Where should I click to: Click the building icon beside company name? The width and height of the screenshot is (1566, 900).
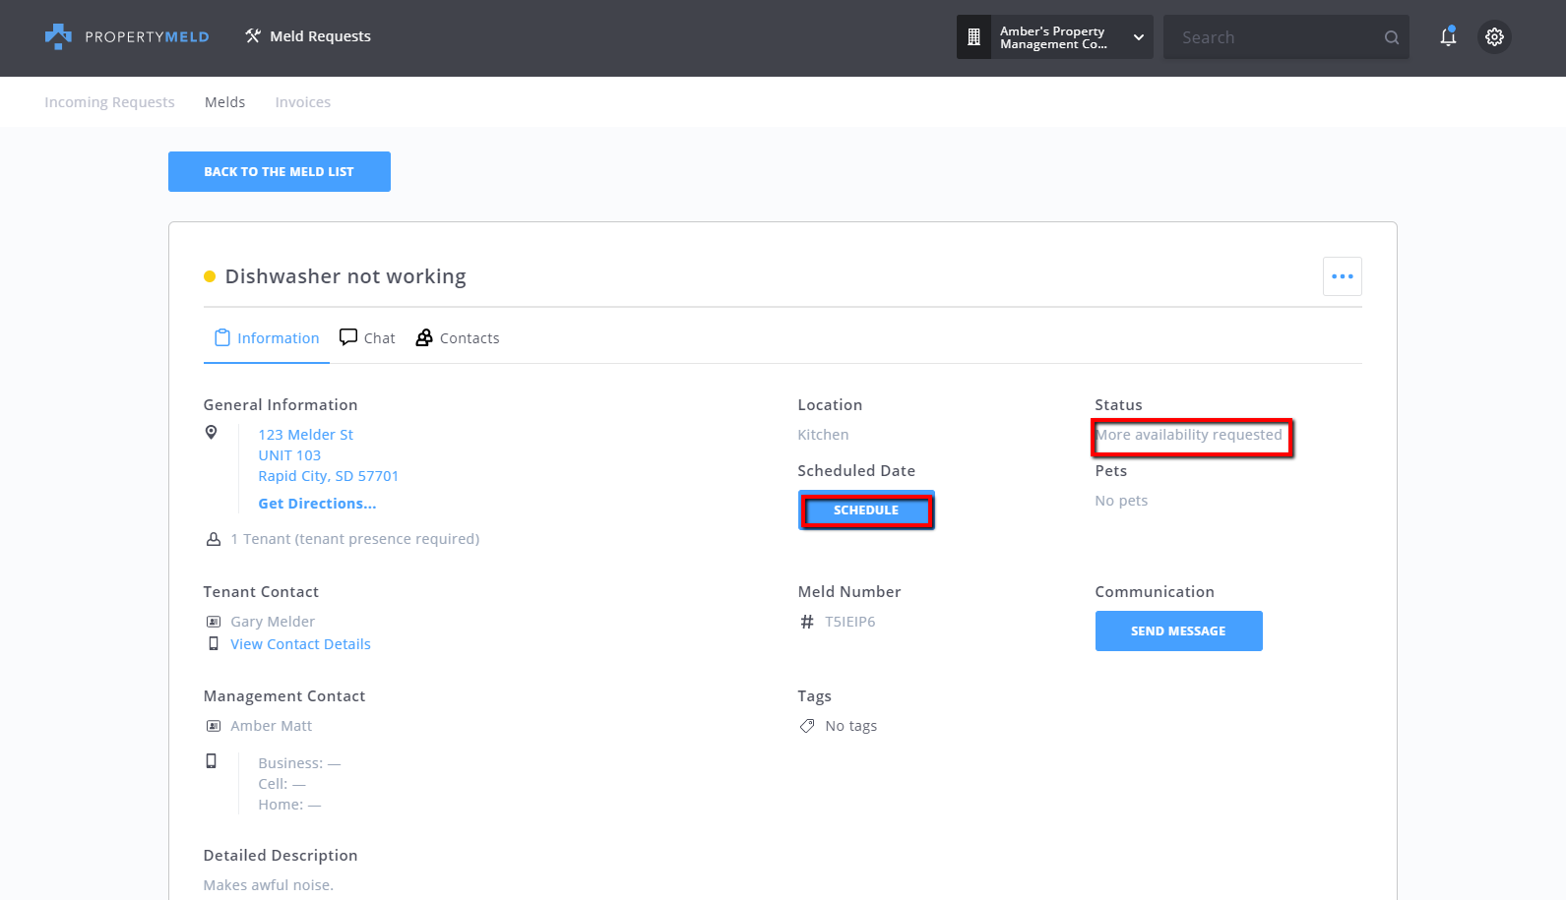click(x=973, y=37)
